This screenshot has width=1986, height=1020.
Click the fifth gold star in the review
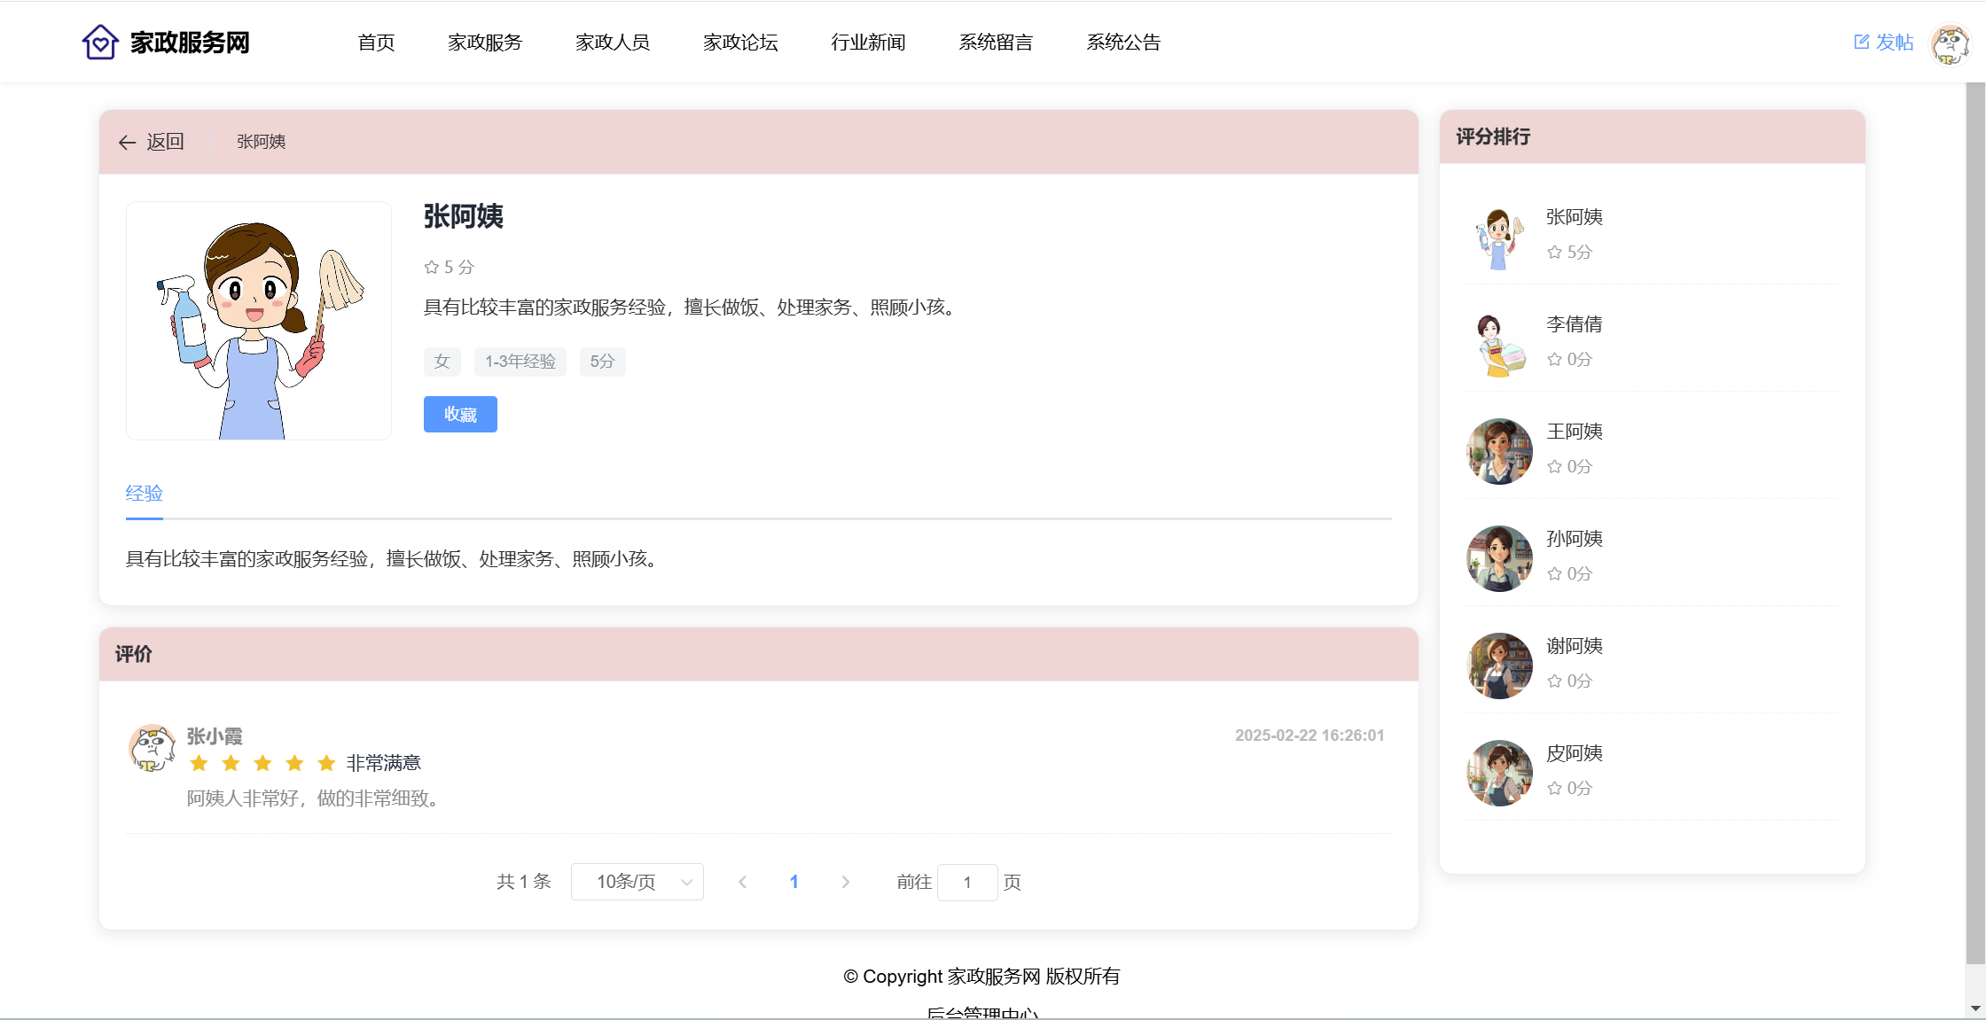point(326,763)
